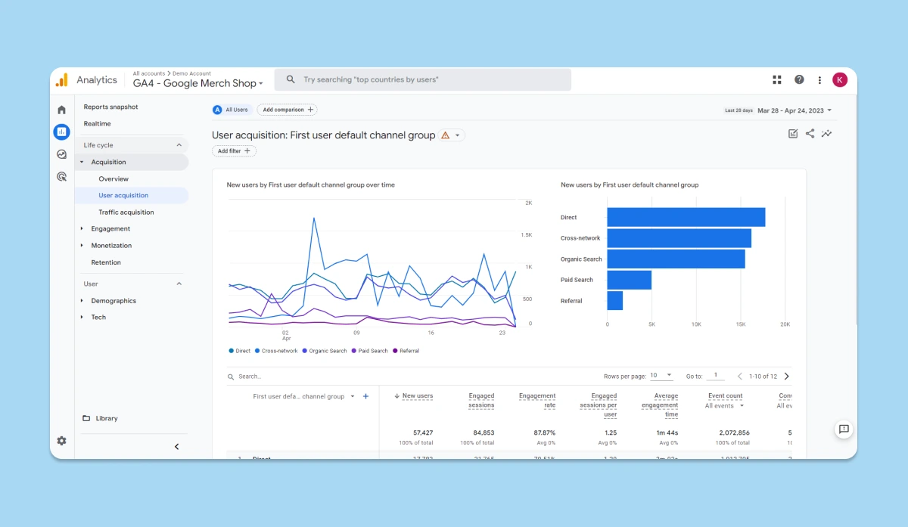Collapse the User section
The image size is (908, 527).
click(x=179, y=284)
